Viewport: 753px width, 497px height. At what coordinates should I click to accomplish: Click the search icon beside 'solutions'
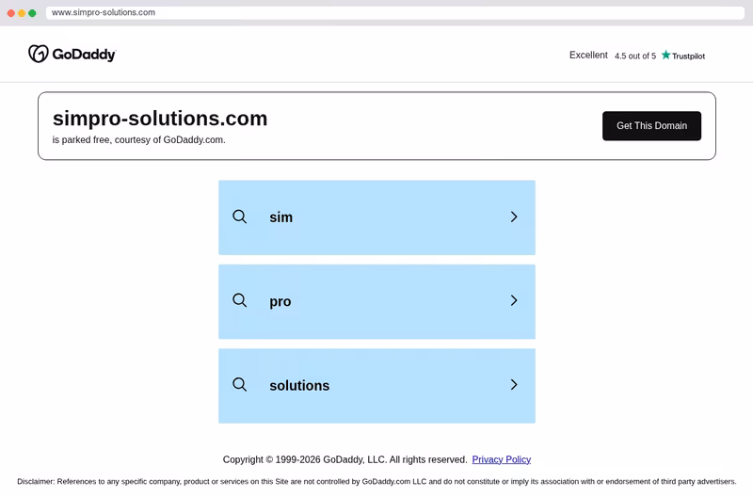[240, 385]
